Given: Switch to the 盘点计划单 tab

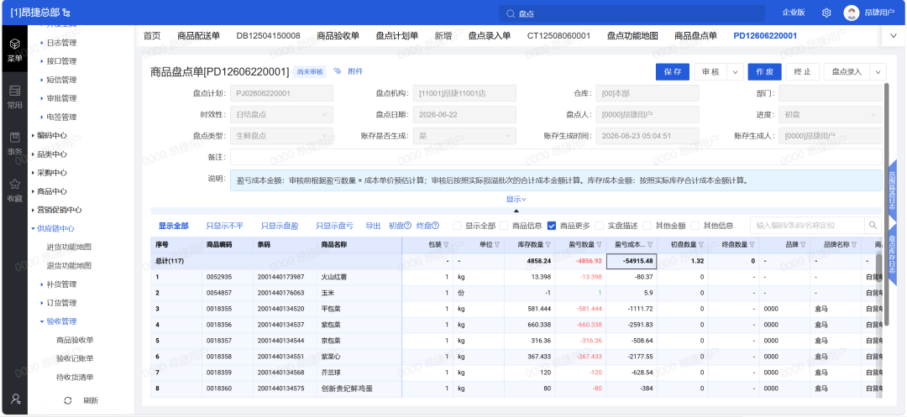Looking at the screenshot, I should (396, 36).
